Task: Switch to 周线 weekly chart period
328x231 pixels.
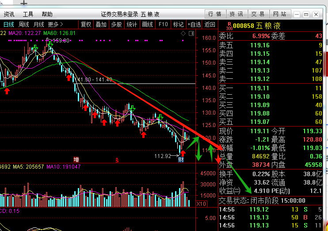Action: pyautogui.click(x=24, y=24)
